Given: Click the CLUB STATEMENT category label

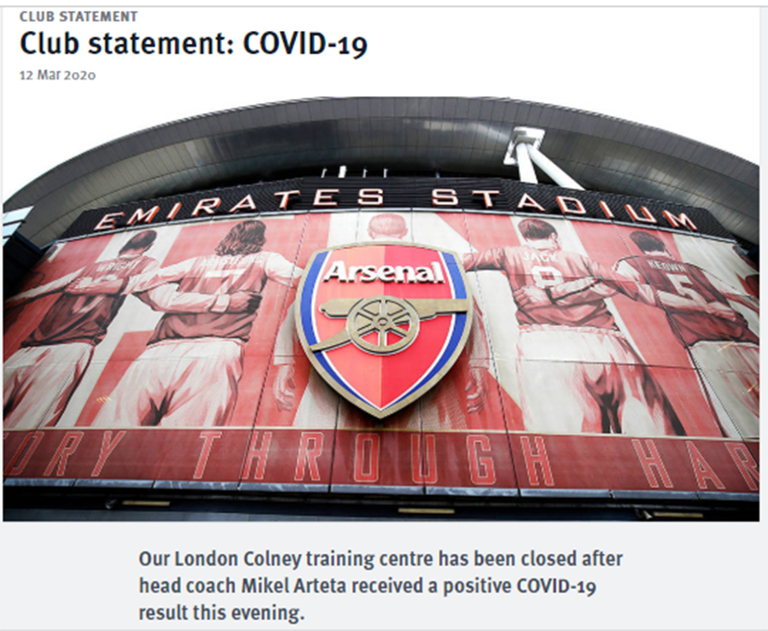Looking at the screenshot, I should point(79,17).
